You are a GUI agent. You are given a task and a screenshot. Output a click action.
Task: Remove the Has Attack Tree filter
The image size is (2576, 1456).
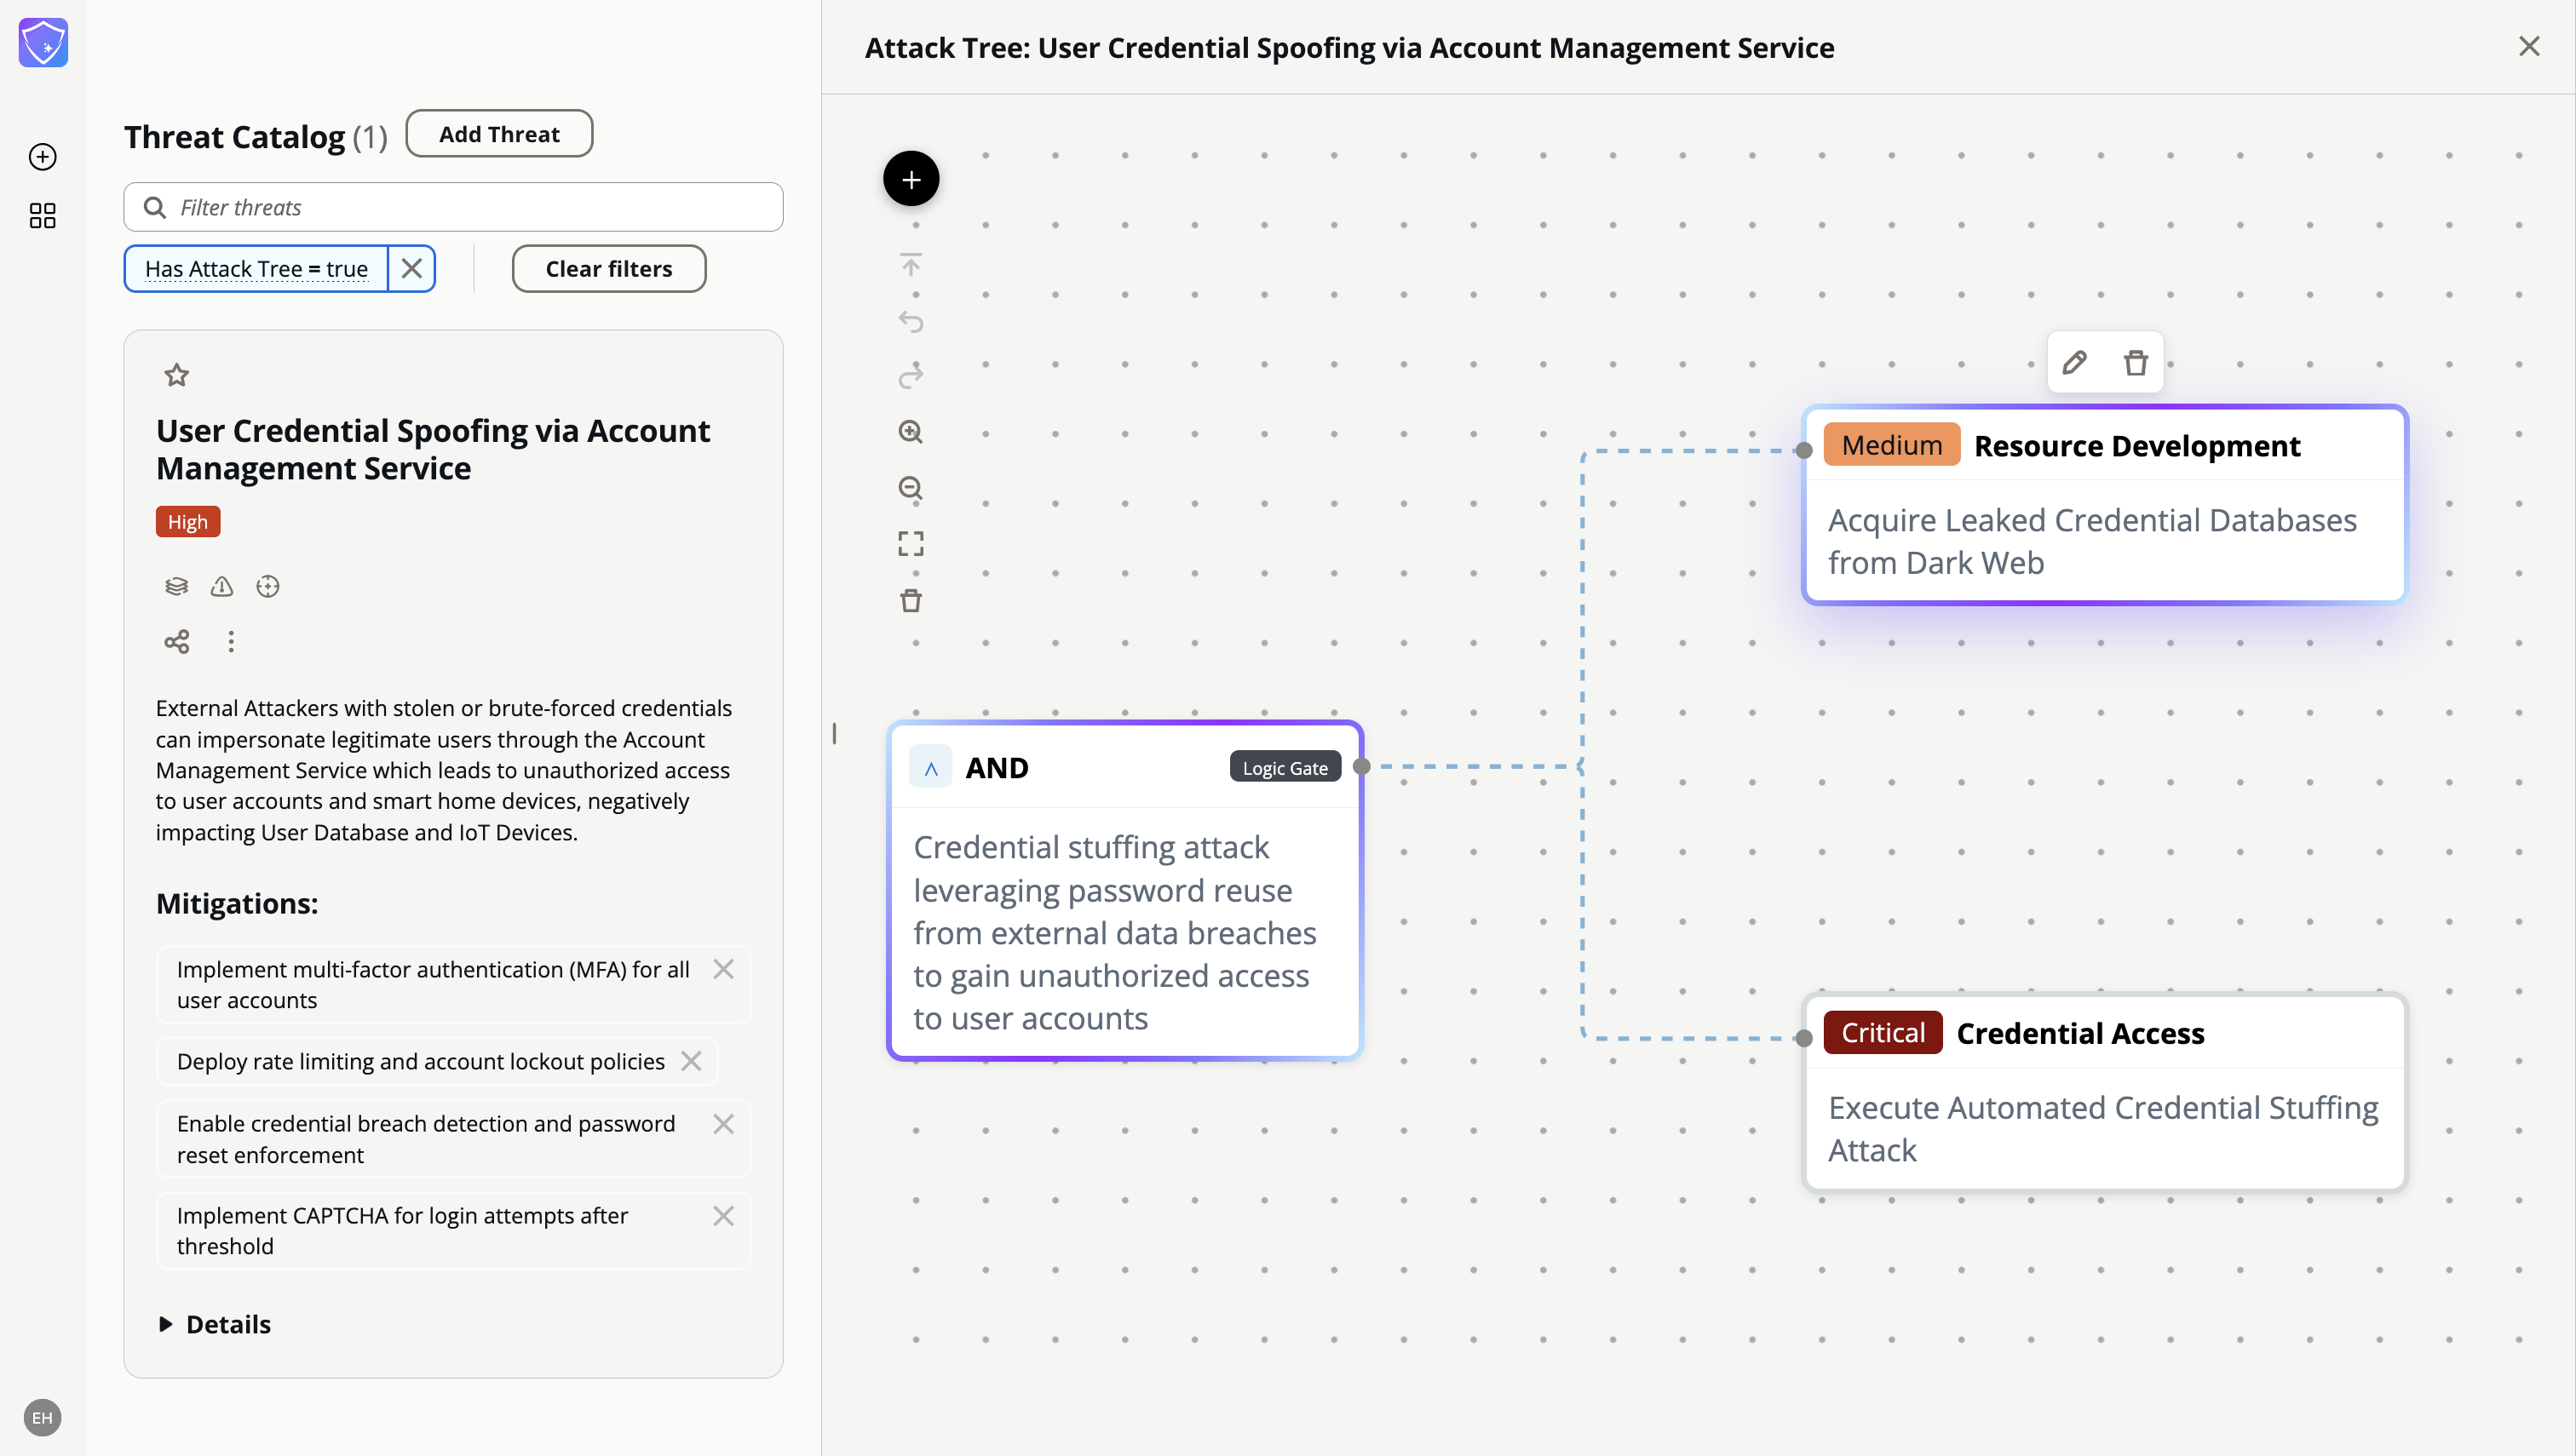click(x=411, y=268)
